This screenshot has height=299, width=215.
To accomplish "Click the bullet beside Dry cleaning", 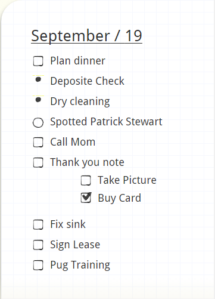I will (x=38, y=100).
